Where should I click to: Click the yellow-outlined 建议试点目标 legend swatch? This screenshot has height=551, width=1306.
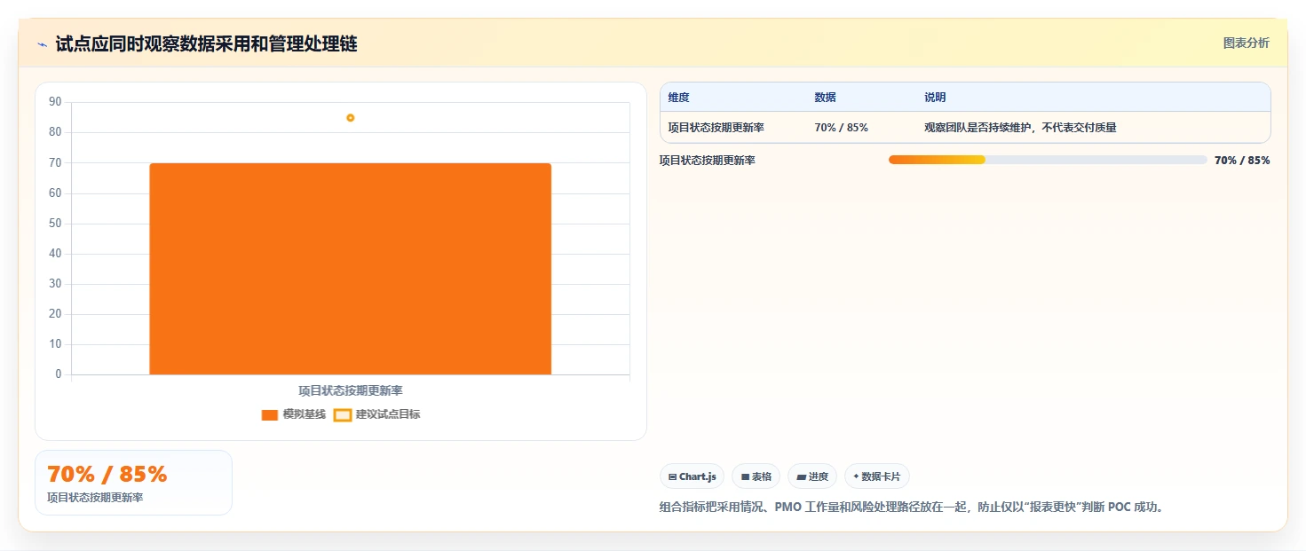pos(343,415)
